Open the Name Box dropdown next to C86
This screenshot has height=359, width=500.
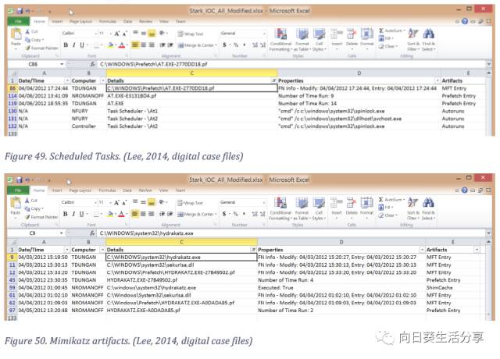tap(62, 64)
